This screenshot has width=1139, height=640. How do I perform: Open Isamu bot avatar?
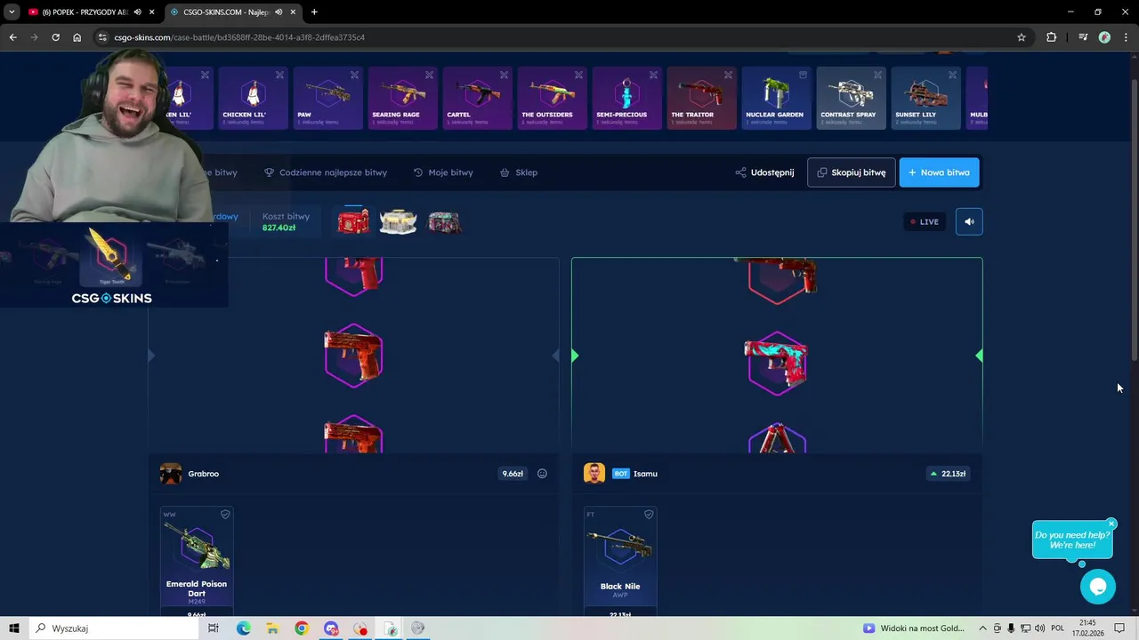594,474
